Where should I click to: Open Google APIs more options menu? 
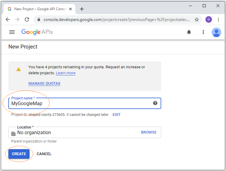[x=203, y=32]
